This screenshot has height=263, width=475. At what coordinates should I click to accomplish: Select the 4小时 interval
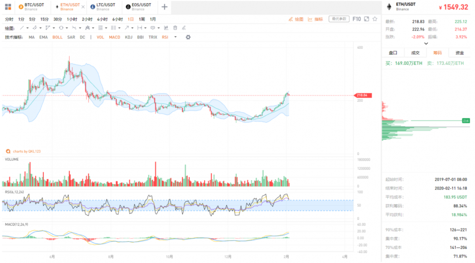[x=102, y=19]
